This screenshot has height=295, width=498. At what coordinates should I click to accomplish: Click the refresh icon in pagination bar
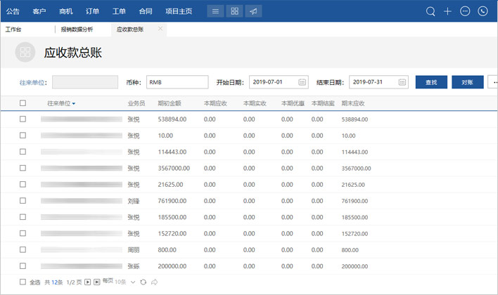point(143,282)
